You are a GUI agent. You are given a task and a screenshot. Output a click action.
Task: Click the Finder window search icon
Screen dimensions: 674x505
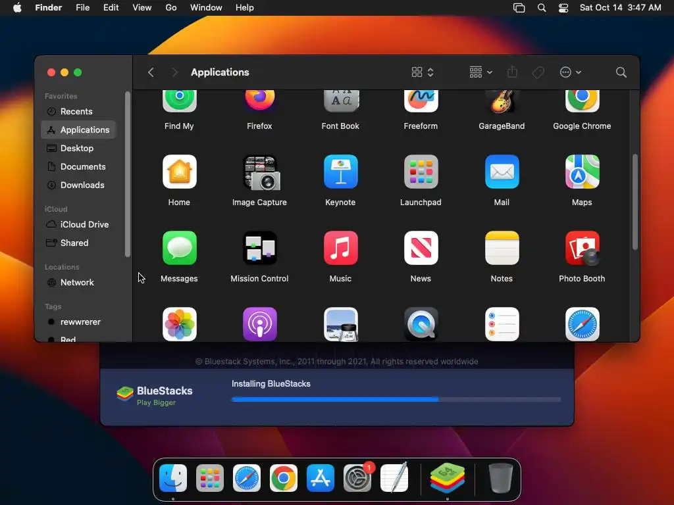pyautogui.click(x=621, y=72)
